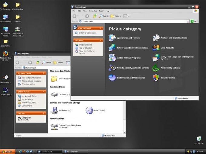Image resolution: width=206 pixels, height=154 pixels.
Task: Open Appearance and Themes category icon
Action: click(112, 38)
